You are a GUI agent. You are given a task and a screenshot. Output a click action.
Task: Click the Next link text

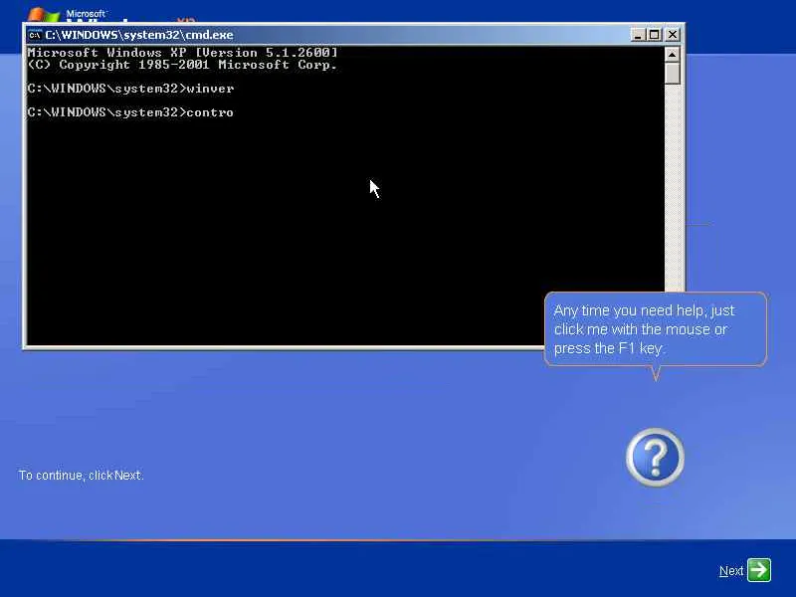pyautogui.click(x=731, y=571)
